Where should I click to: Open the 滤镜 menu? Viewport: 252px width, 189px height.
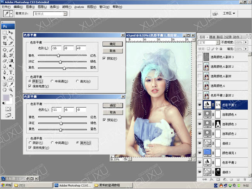click(67, 7)
